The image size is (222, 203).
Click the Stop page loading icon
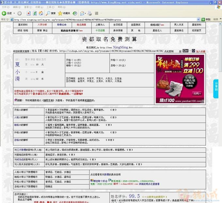point(28,13)
